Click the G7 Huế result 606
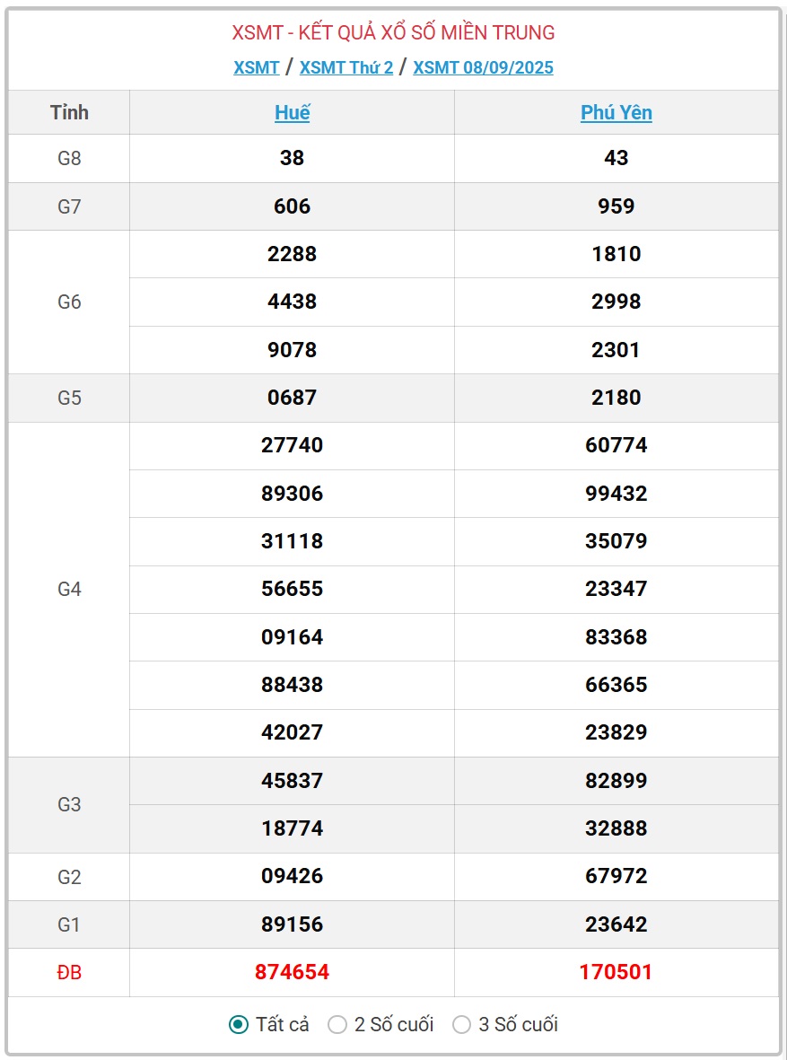The height and width of the screenshot is (1060, 787). pos(292,206)
